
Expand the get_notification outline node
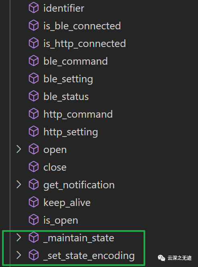19,185
